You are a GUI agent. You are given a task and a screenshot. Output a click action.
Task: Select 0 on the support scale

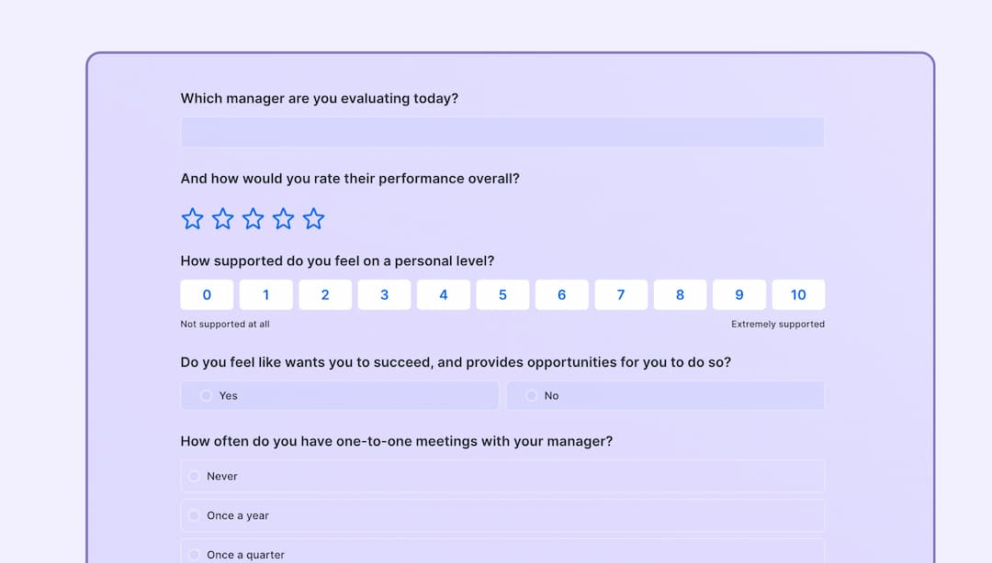click(x=207, y=294)
